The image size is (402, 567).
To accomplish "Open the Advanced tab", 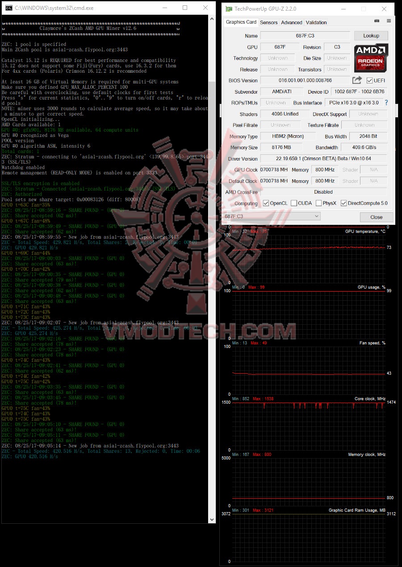I will click(x=292, y=22).
